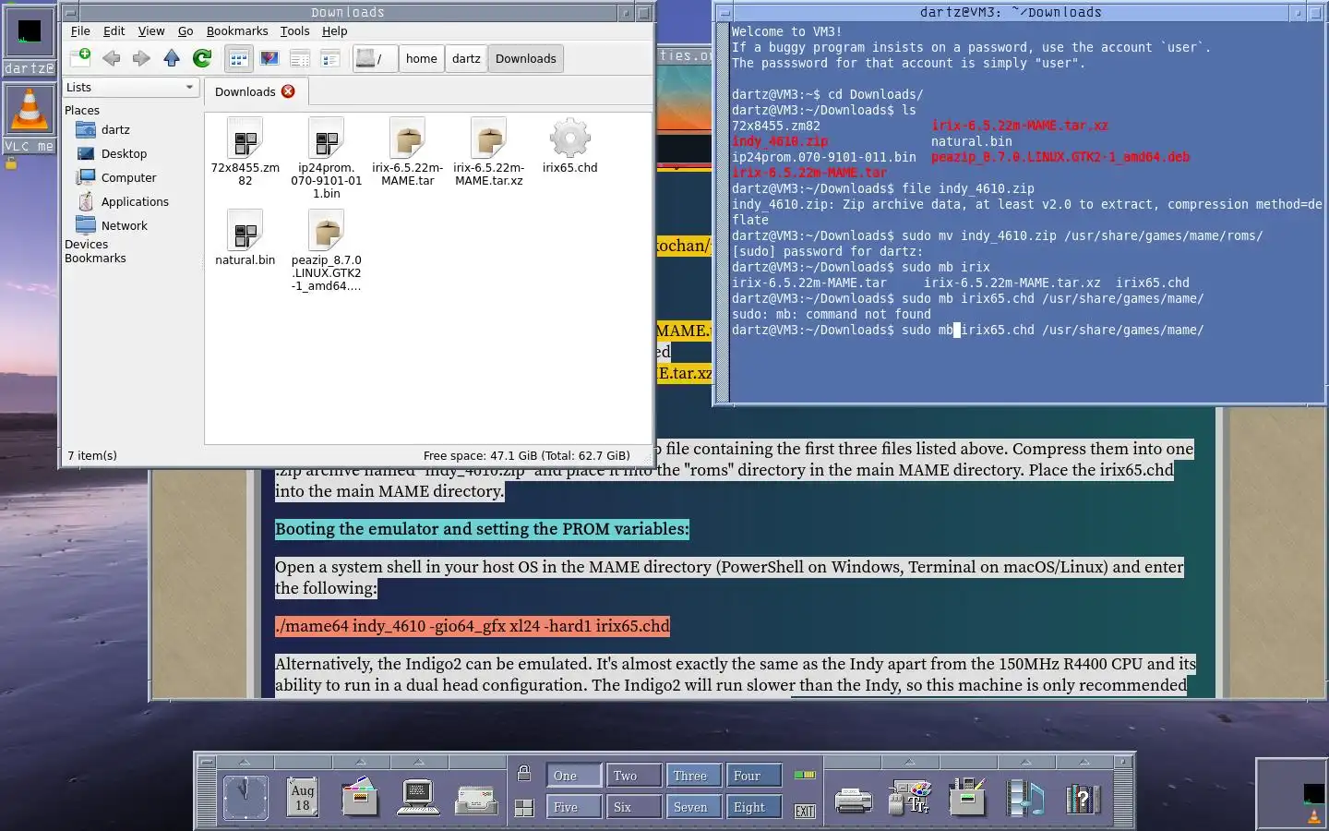1329x831 pixels.
Task: Close the Downloads tab
Action: [x=288, y=91]
